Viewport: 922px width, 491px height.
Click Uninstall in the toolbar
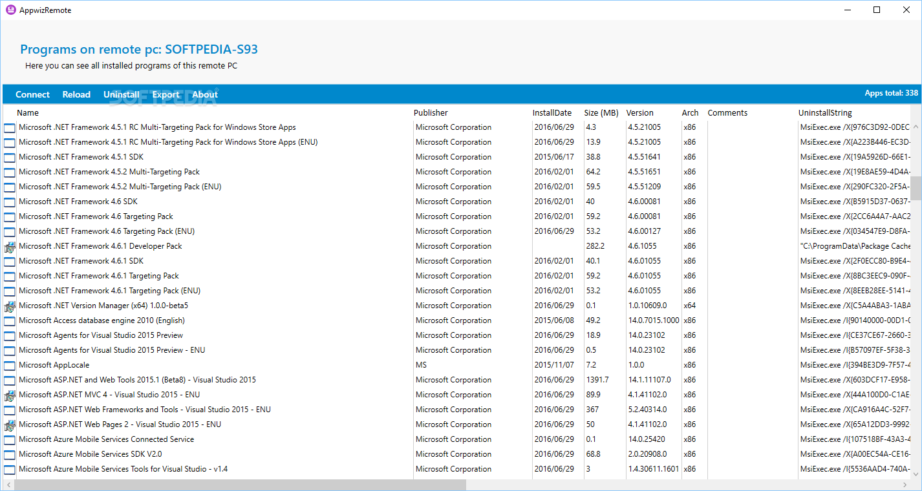point(122,94)
